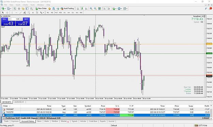Open the Experts terminal tab
This screenshot has width=213, height=127.
[x=103, y=121]
